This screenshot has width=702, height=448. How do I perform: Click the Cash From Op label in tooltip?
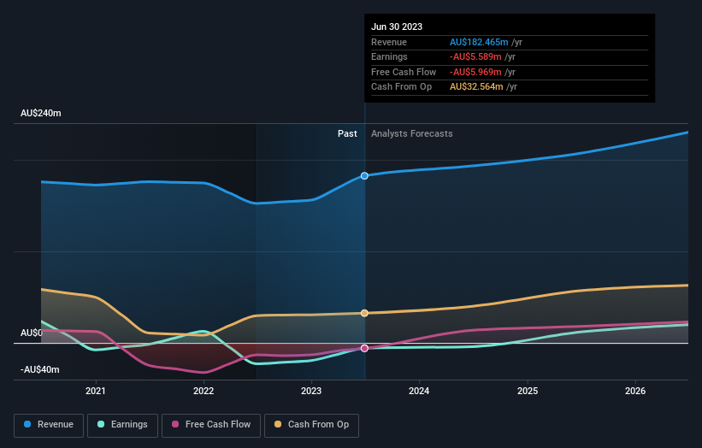click(401, 87)
